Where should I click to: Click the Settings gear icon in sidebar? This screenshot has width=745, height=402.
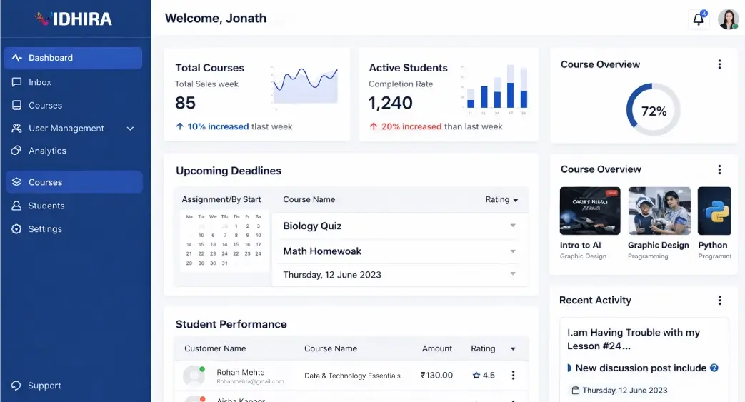click(16, 229)
